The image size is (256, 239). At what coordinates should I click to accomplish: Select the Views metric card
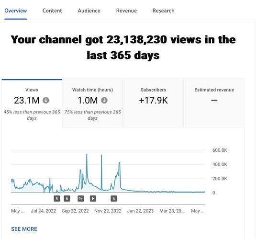[32, 103]
